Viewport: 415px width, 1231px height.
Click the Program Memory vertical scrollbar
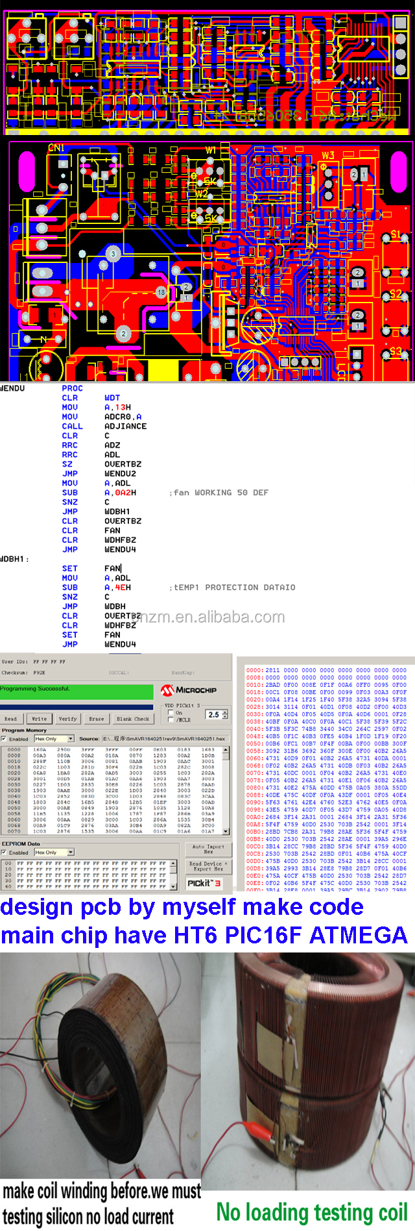[226, 791]
